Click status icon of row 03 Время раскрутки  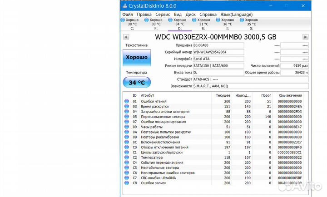tap(127, 106)
